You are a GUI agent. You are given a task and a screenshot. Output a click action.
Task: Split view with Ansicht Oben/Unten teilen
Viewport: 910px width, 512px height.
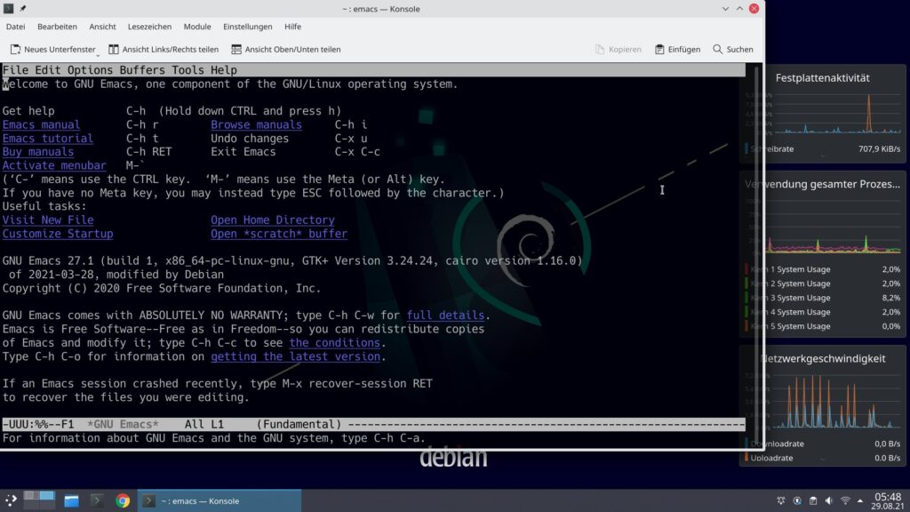285,50
